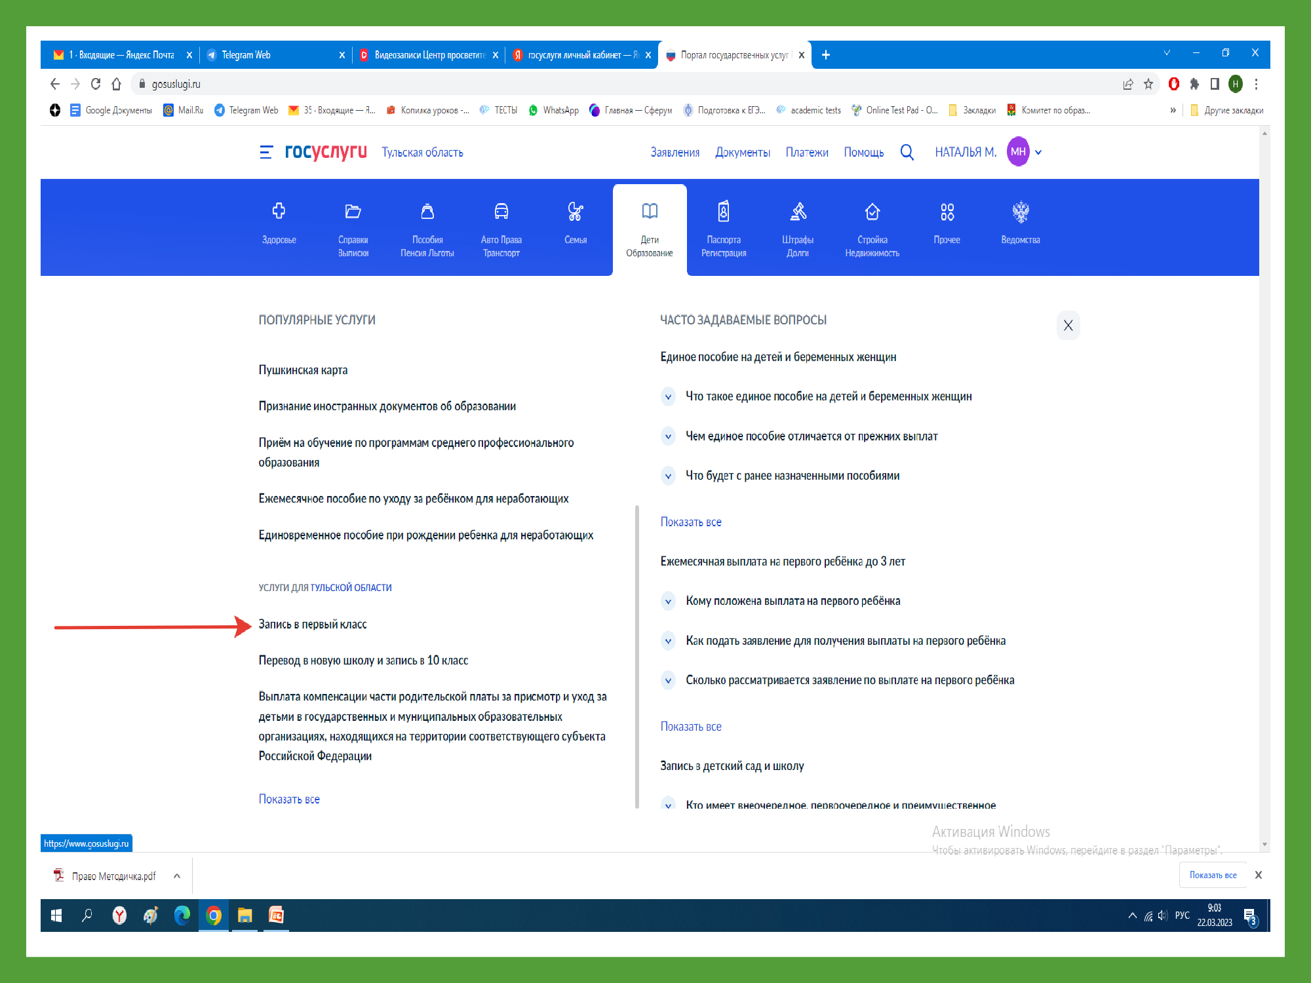Select the Штрафы Долги category
Image resolution: width=1311 pixels, height=983 pixels.
pos(798,229)
